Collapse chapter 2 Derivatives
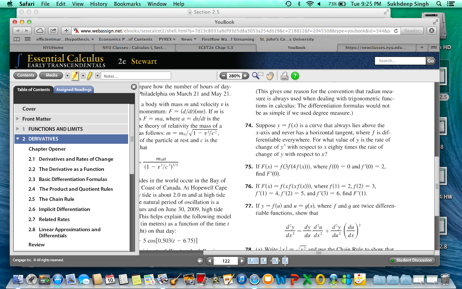The image size is (462, 289). click(18, 139)
